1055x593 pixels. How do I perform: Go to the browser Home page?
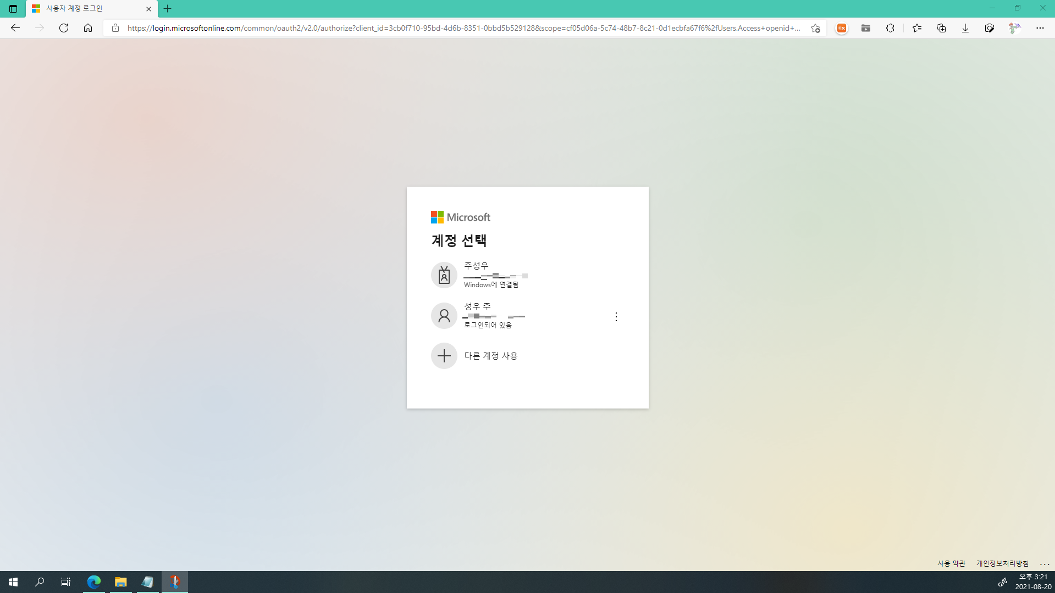(88, 28)
